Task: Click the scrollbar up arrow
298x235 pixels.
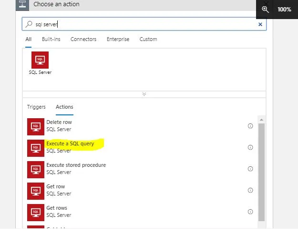Action: tap(261, 120)
